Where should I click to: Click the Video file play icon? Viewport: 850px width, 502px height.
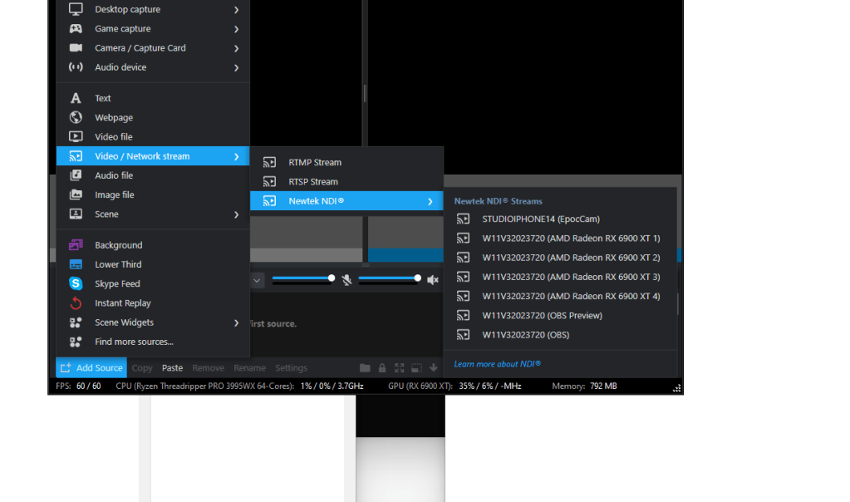coord(76,136)
